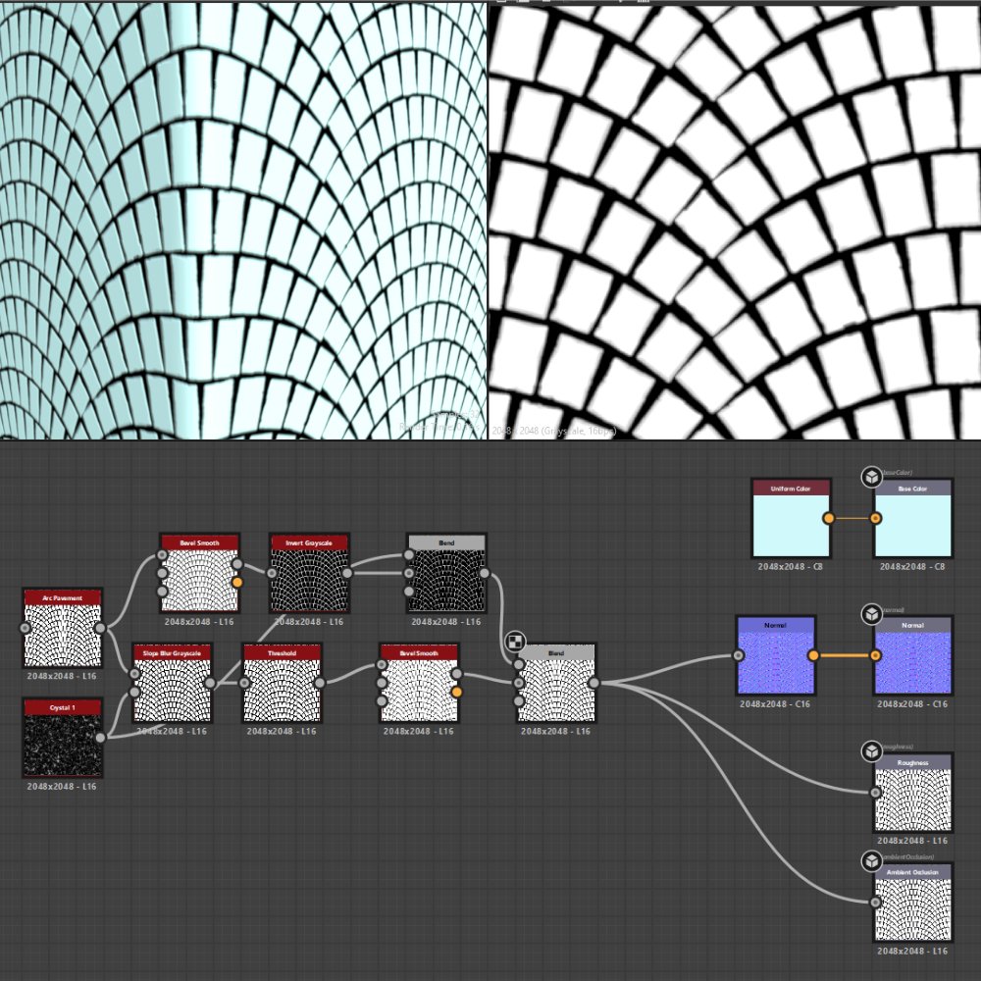The height and width of the screenshot is (981, 981).
Task: Click the "2048x2048 - C8" label under Uniform Color
Action: coord(790,567)
